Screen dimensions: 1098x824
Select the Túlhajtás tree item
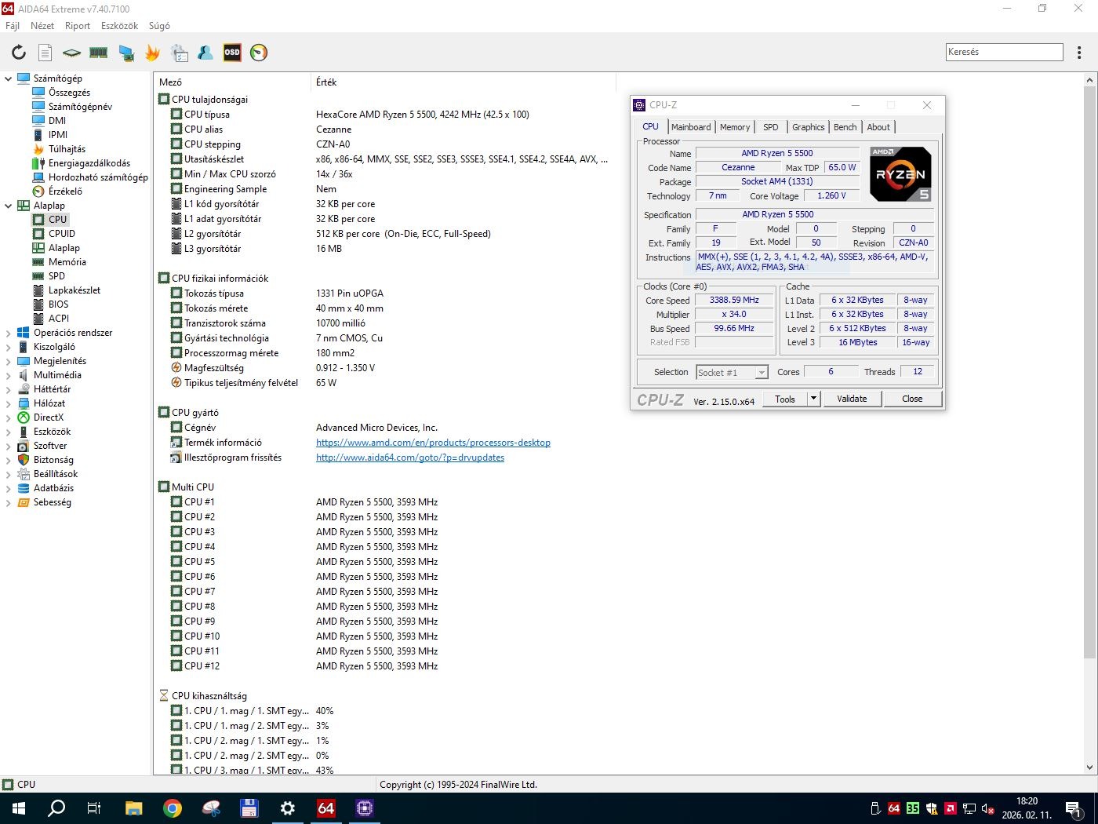click(67, 149)
